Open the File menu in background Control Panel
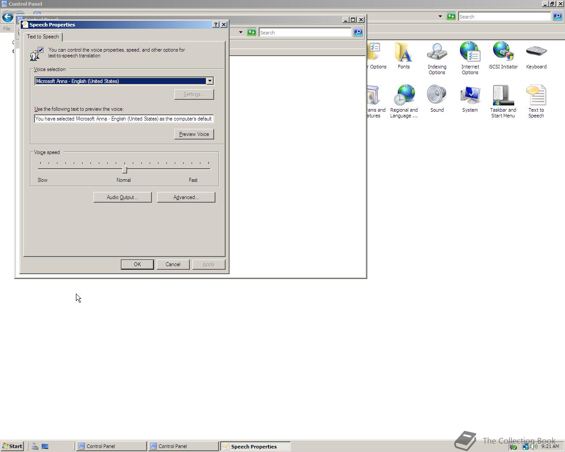This screenshot has width=565, height=452. click(x=7, y=29)
